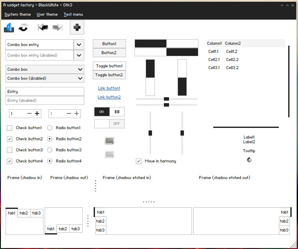This screenshot has height=249, width=298.
Task: Click minus on the disabled spin button
Action: pos(69,114)
